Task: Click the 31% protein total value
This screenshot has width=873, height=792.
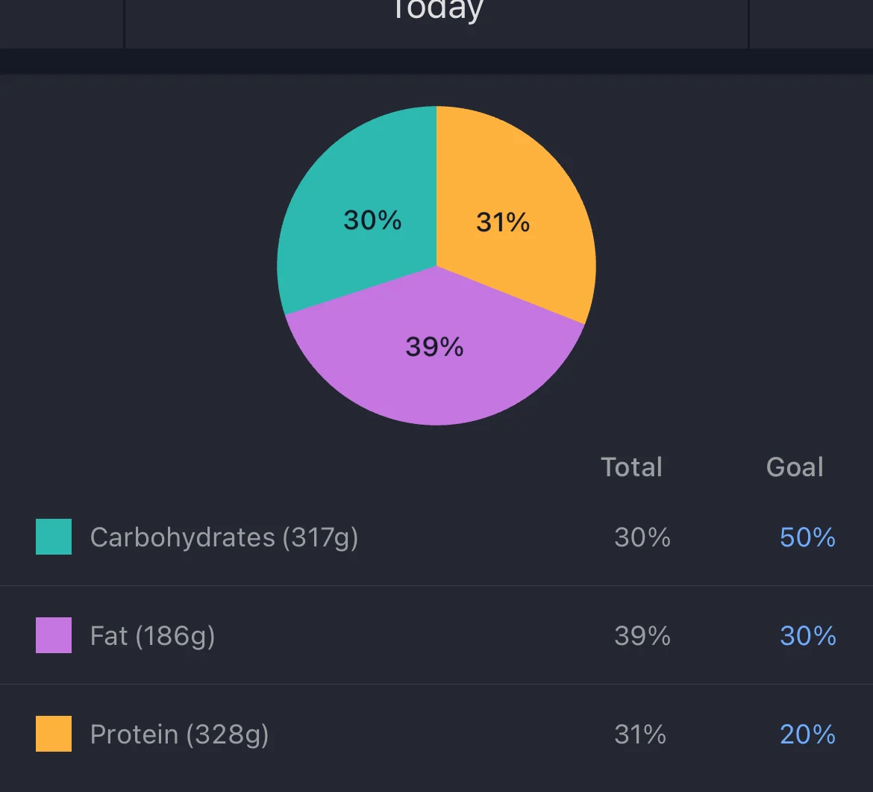Action: coord(640,735)
